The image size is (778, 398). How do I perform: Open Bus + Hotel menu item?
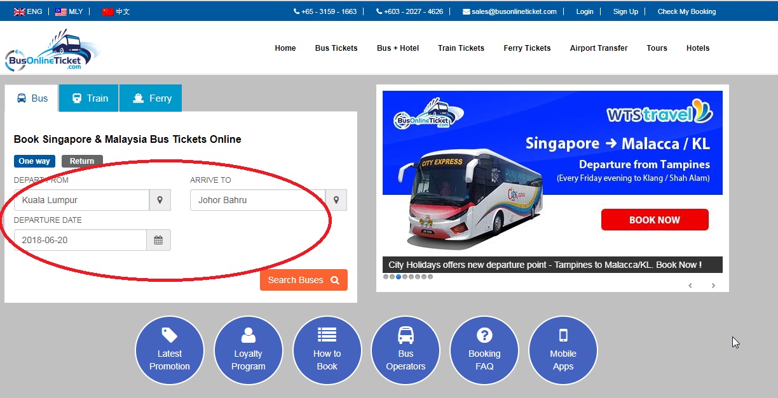point(398,48)
